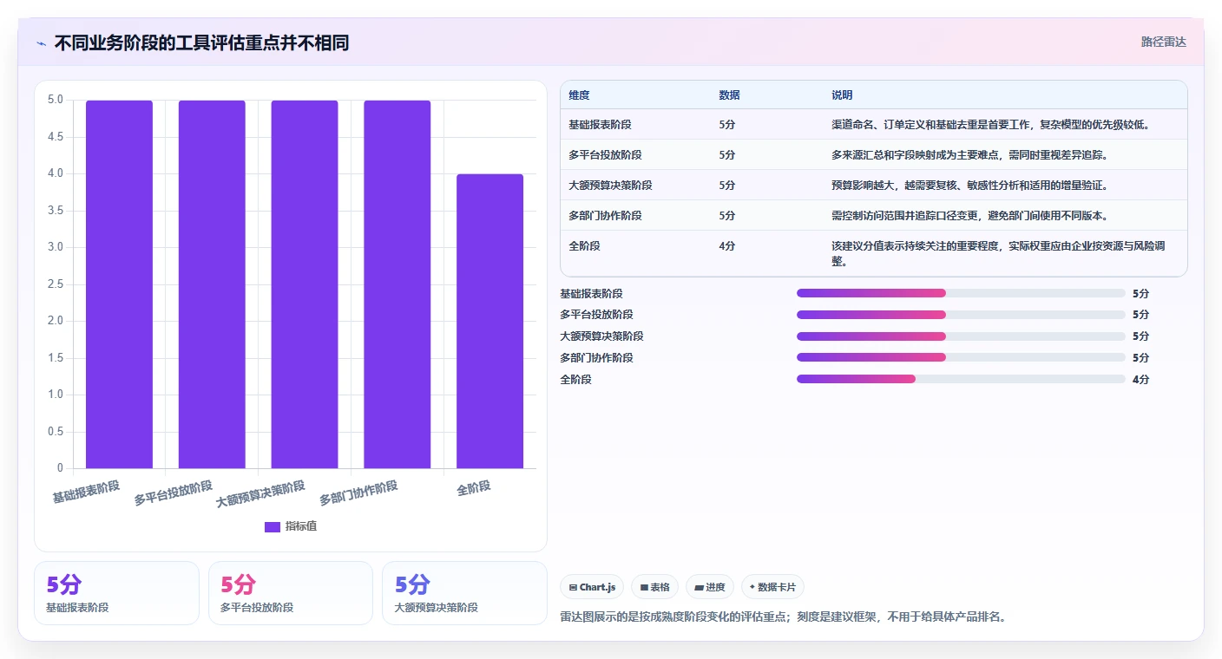Image resolution: width=1222 pixels, height=659 pixels.
Task: Click the 多部门协作阶段 bar in chart
Action: (397, 284)
